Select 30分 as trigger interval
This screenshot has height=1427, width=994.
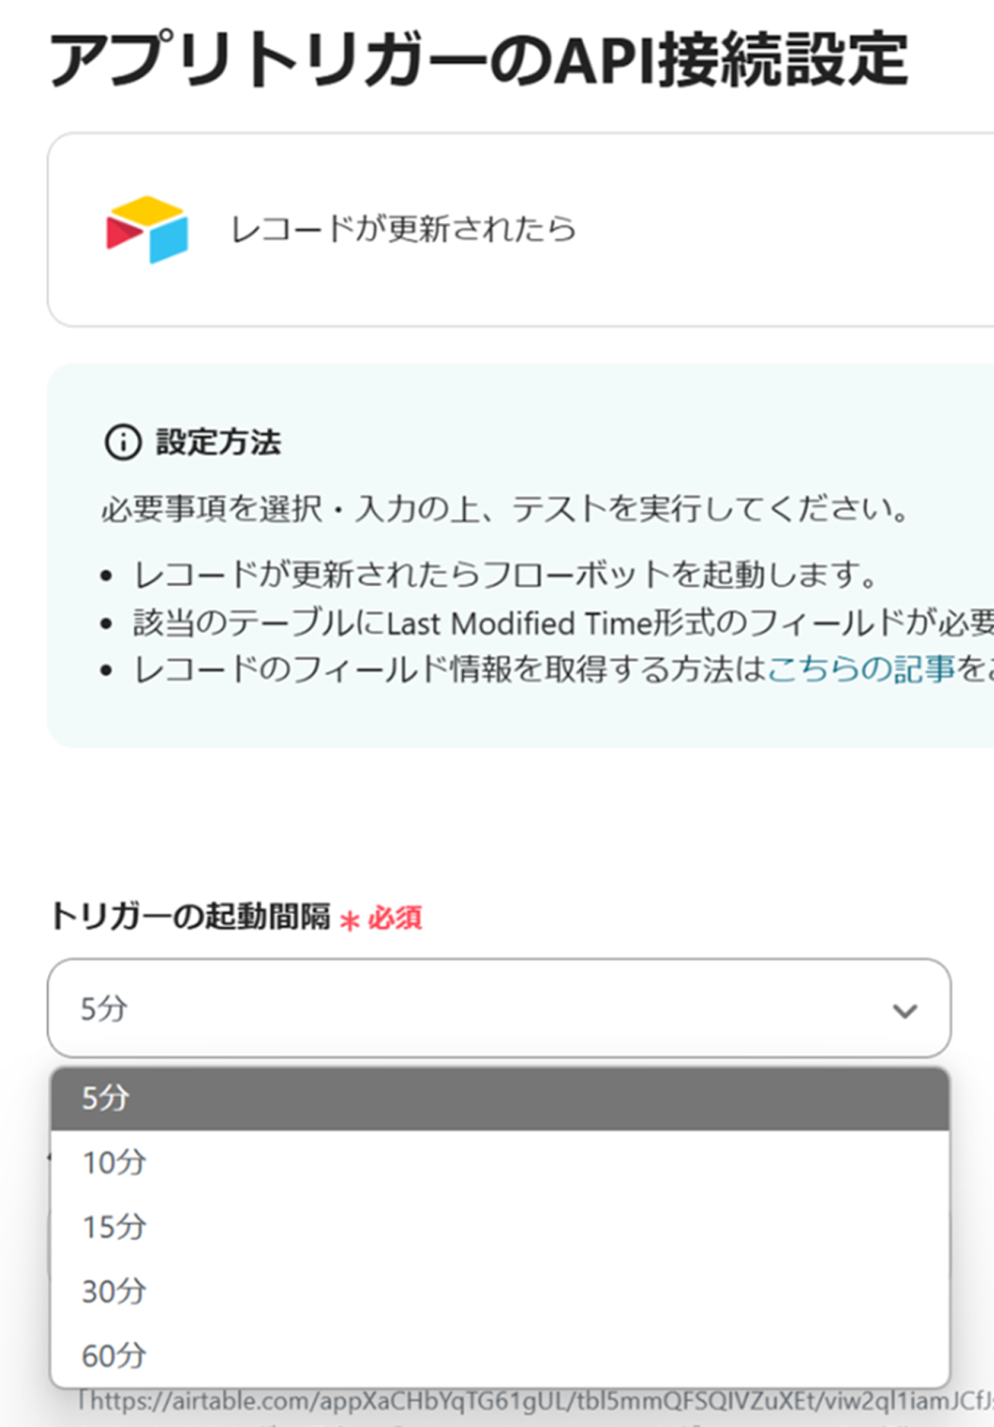(x=498, y=1291)
